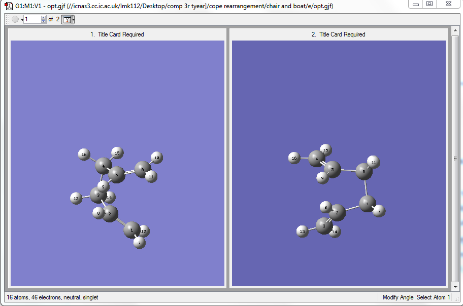
Task: Minimize the opt.gjf window
Action: [416, 4]
